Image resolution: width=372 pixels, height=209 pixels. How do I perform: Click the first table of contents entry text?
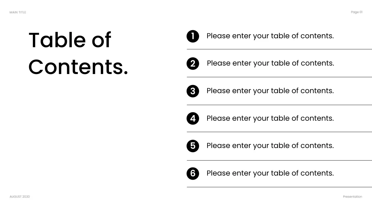(270, 36)
